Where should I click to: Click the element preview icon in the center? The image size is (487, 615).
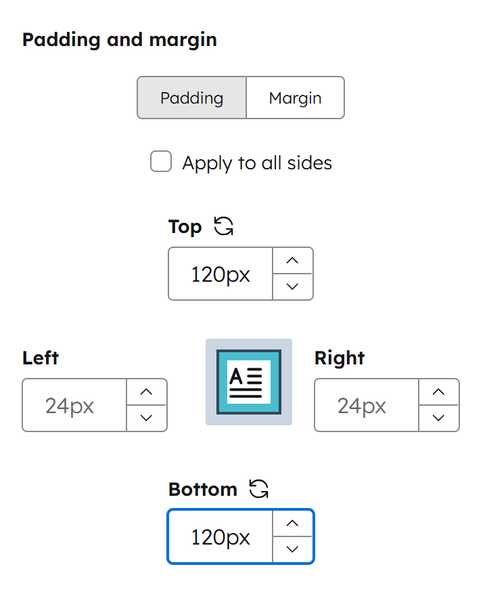248,383
